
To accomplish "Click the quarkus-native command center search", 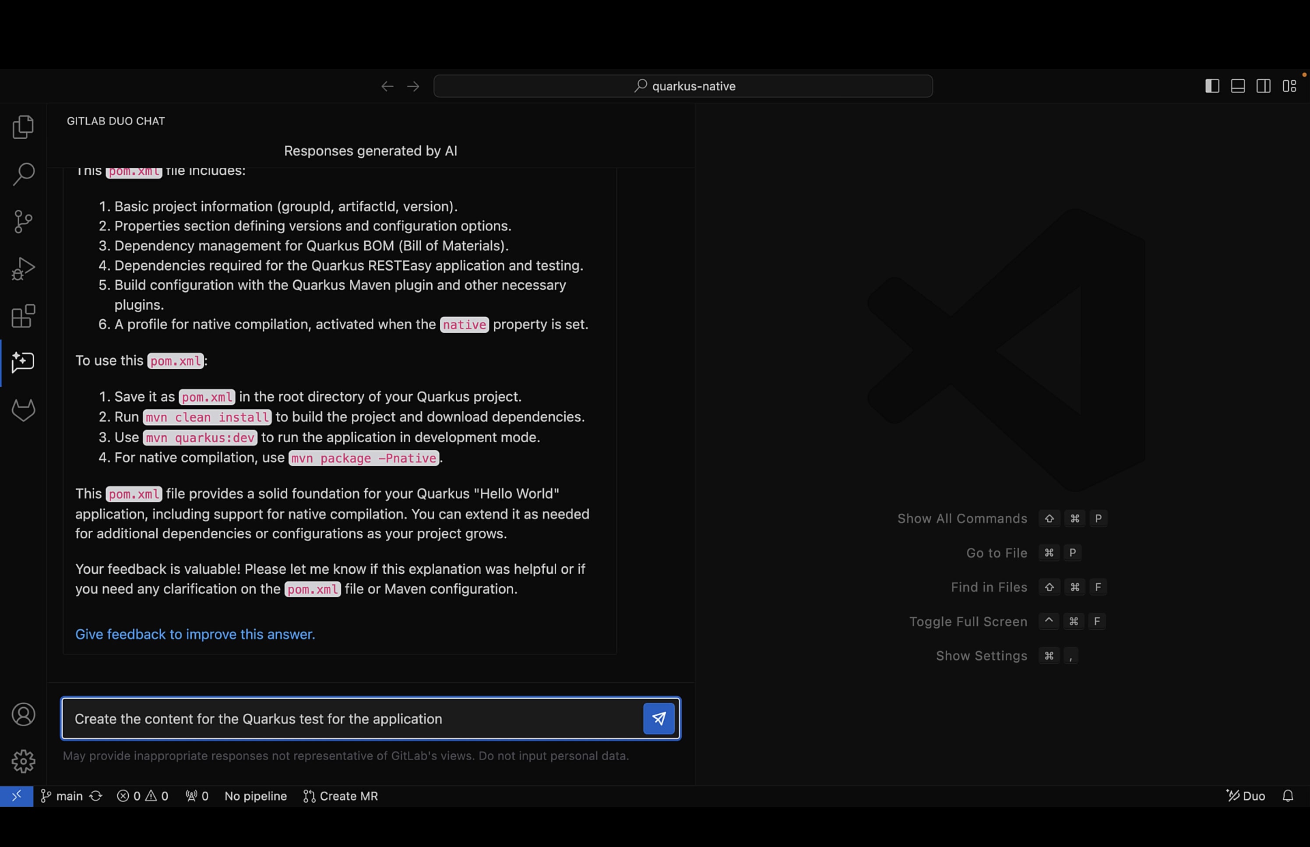I will (683, 86).
